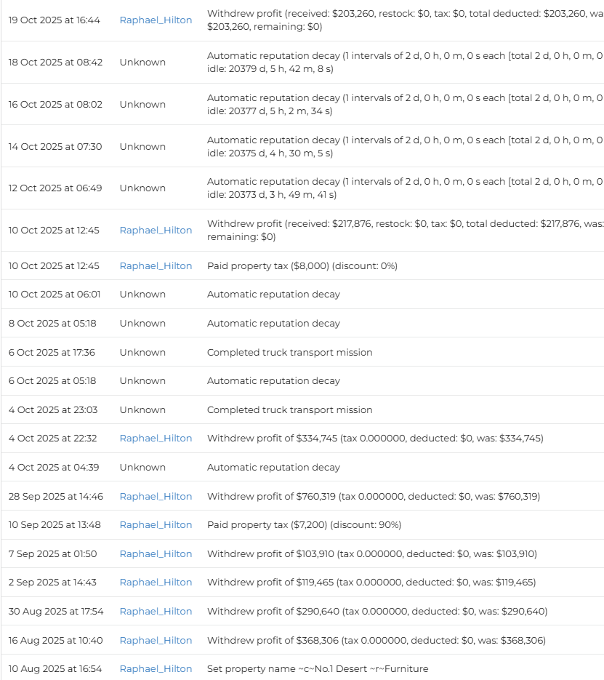604x680 pixels.
Task: Click Withdrew profit of $760,319 description
Action: point(373,497)
